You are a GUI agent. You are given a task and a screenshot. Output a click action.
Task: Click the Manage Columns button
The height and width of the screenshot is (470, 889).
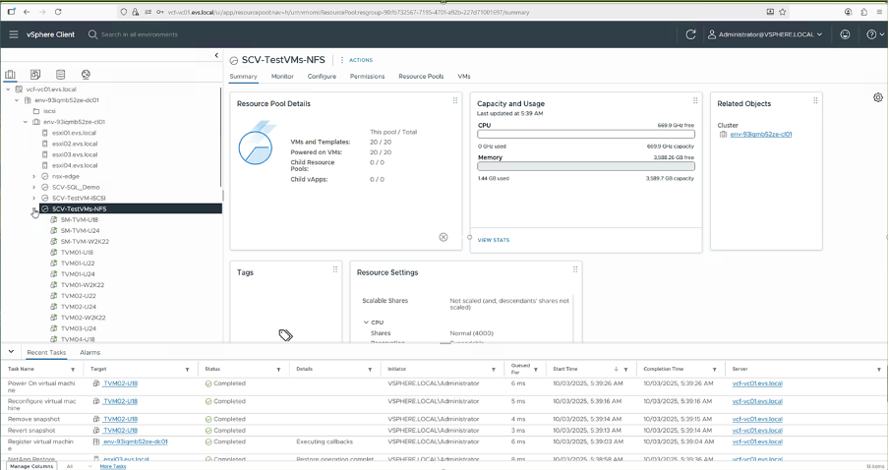(x=31, y=466)
